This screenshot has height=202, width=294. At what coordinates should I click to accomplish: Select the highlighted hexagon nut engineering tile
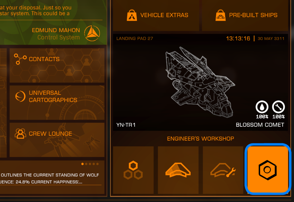(x=268, y=169)
